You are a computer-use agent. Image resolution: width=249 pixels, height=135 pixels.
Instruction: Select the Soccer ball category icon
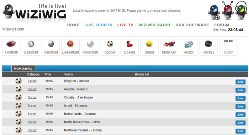tap(110, 44)
